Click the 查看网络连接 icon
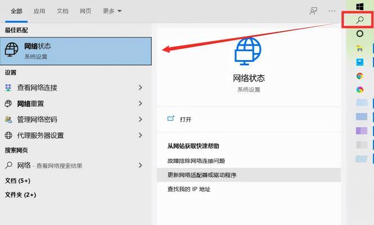This screenshot has height=225, width=374. 8,88
